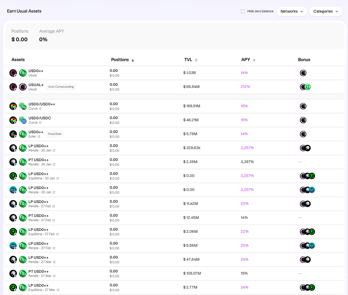
Task: Click the 212% APY link for USUALx
Action: click(x=245, y=87)
